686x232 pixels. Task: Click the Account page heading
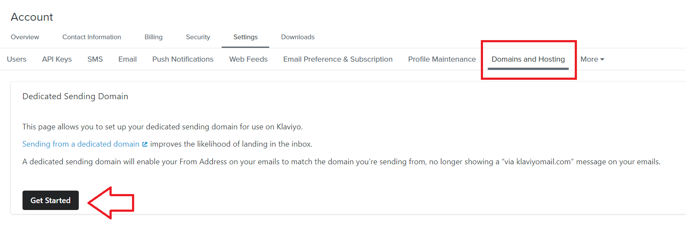click(x=32, y=17)
